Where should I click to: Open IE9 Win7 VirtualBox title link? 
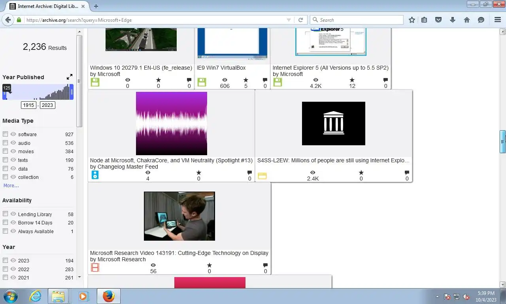(x=221, y=68)
